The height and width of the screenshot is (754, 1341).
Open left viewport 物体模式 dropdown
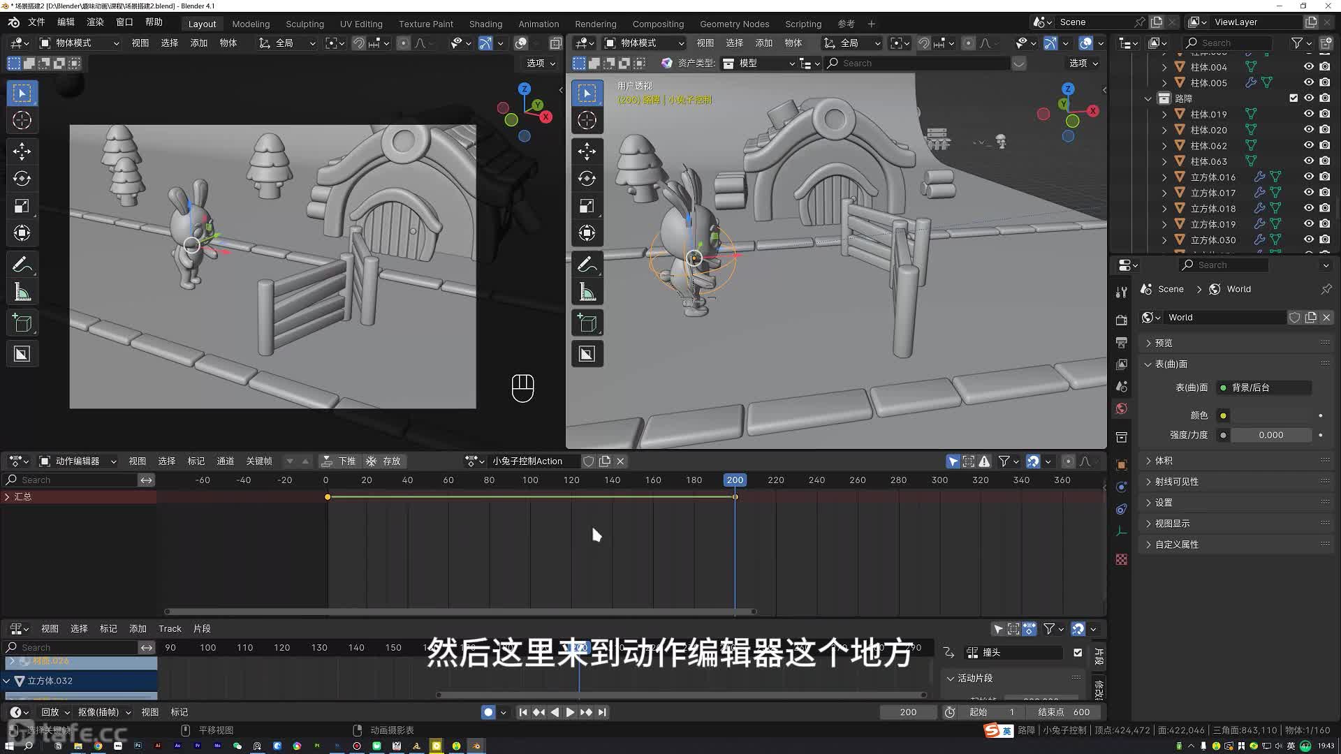pyautogui.click(x=79, y=43)
